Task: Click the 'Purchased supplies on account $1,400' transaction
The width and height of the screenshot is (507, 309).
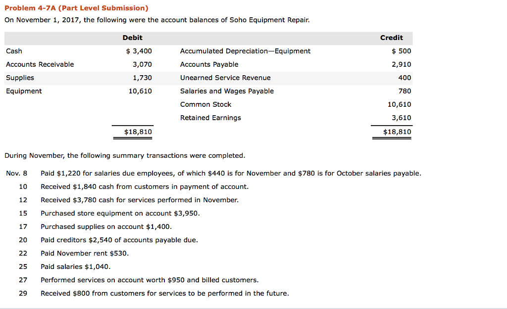Action: tap(106, 226)
